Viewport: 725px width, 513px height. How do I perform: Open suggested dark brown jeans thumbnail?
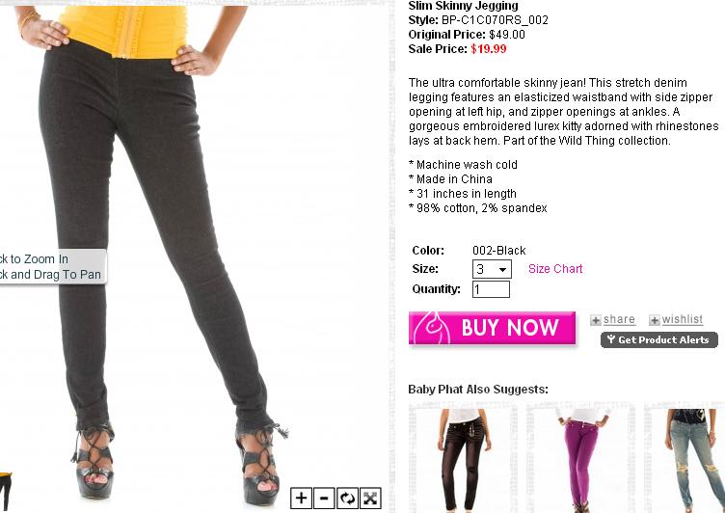coord(464,460)
